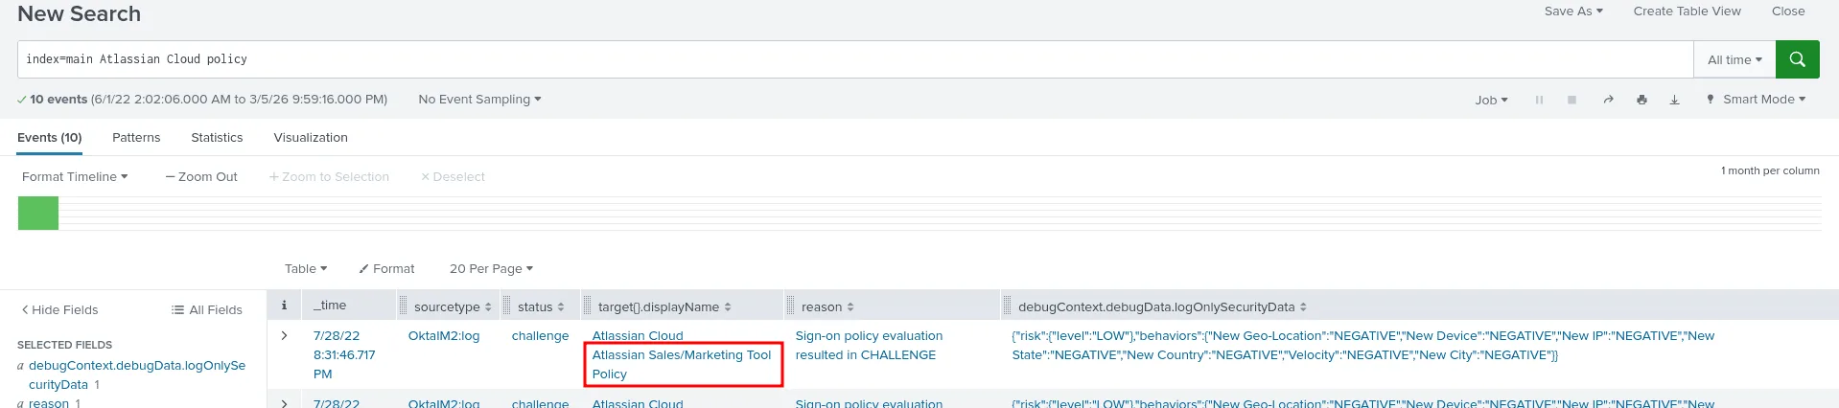The image size is (1839, 408).
Task: Expand the second event row chevron
Action: tap(284, 403)
